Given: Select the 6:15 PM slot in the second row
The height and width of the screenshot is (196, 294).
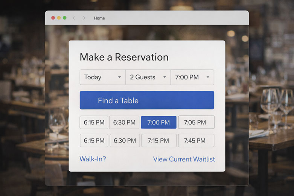Looking at the screenshot, I should point(94,140).
